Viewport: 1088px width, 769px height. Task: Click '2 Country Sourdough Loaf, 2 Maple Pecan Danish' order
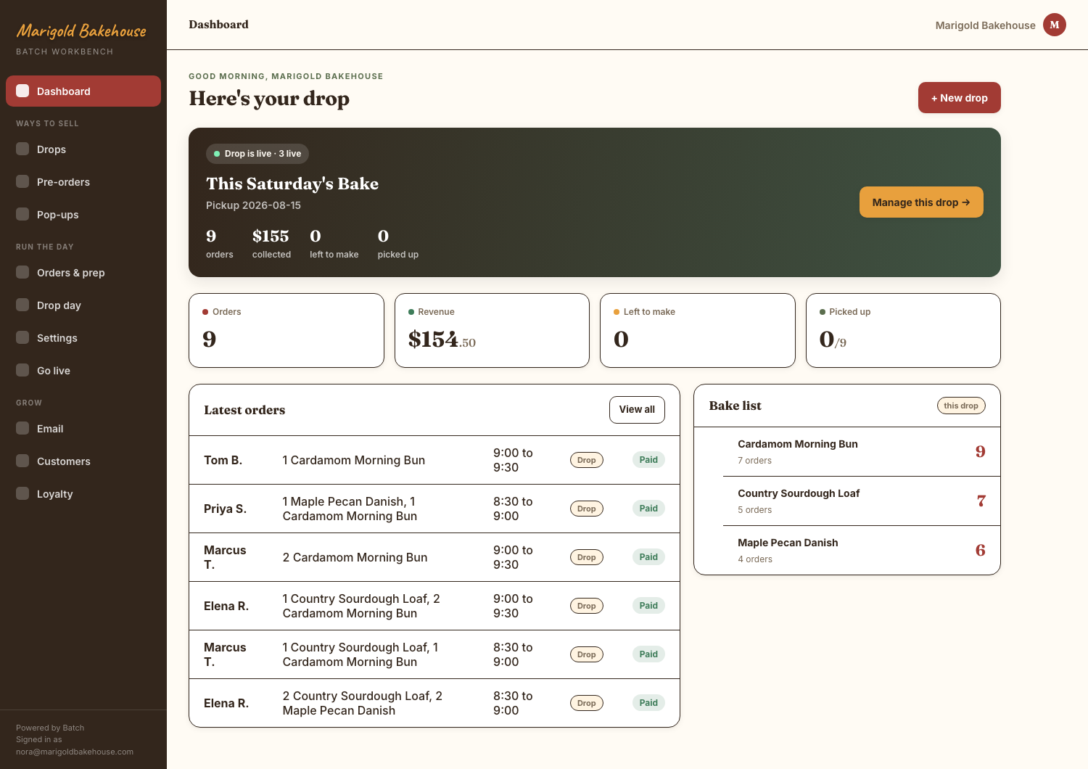point(363,703)
